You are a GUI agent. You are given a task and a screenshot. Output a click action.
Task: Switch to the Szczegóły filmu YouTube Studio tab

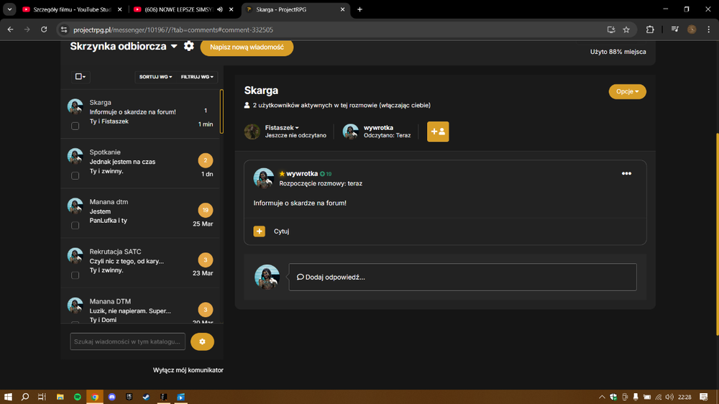72,9
